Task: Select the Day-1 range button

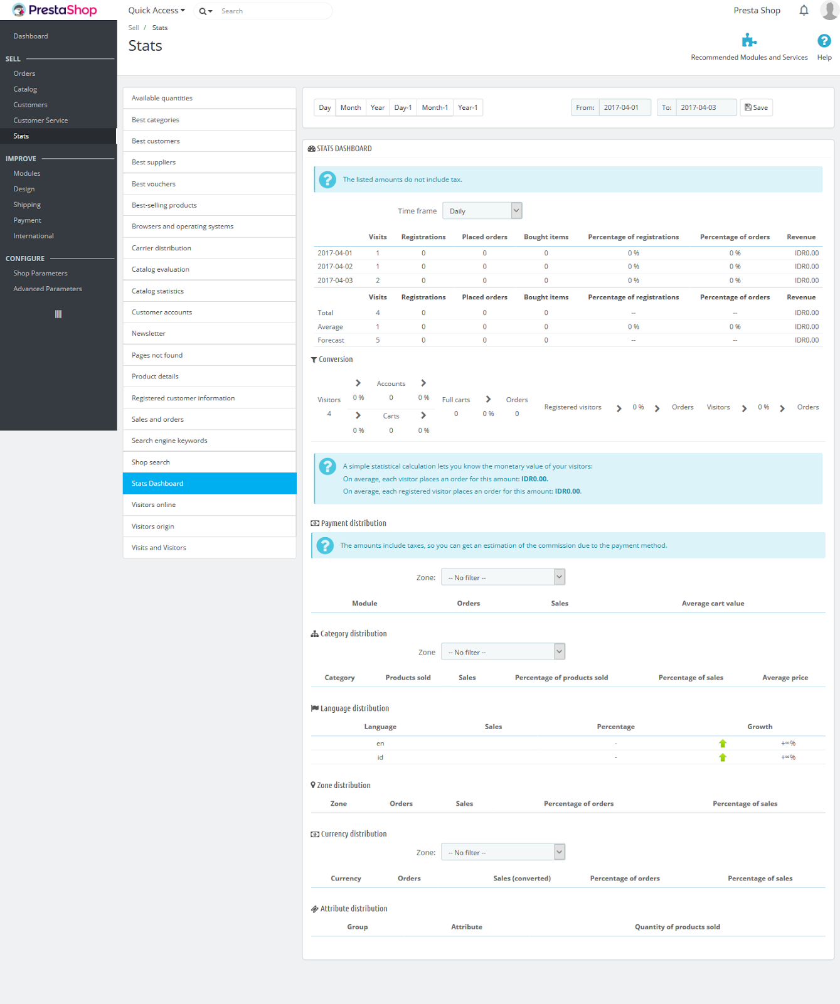Action: 403,107
